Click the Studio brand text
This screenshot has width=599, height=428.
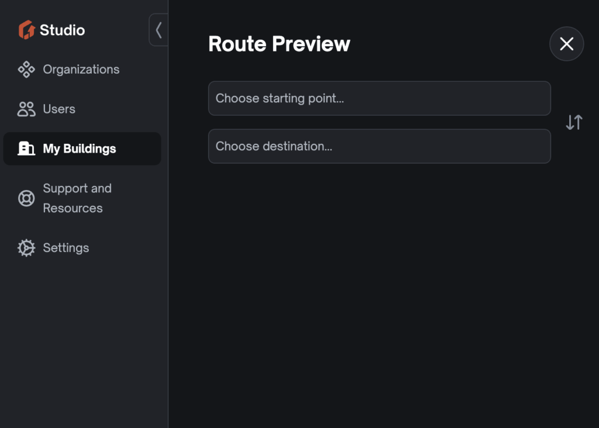(62, 30)
